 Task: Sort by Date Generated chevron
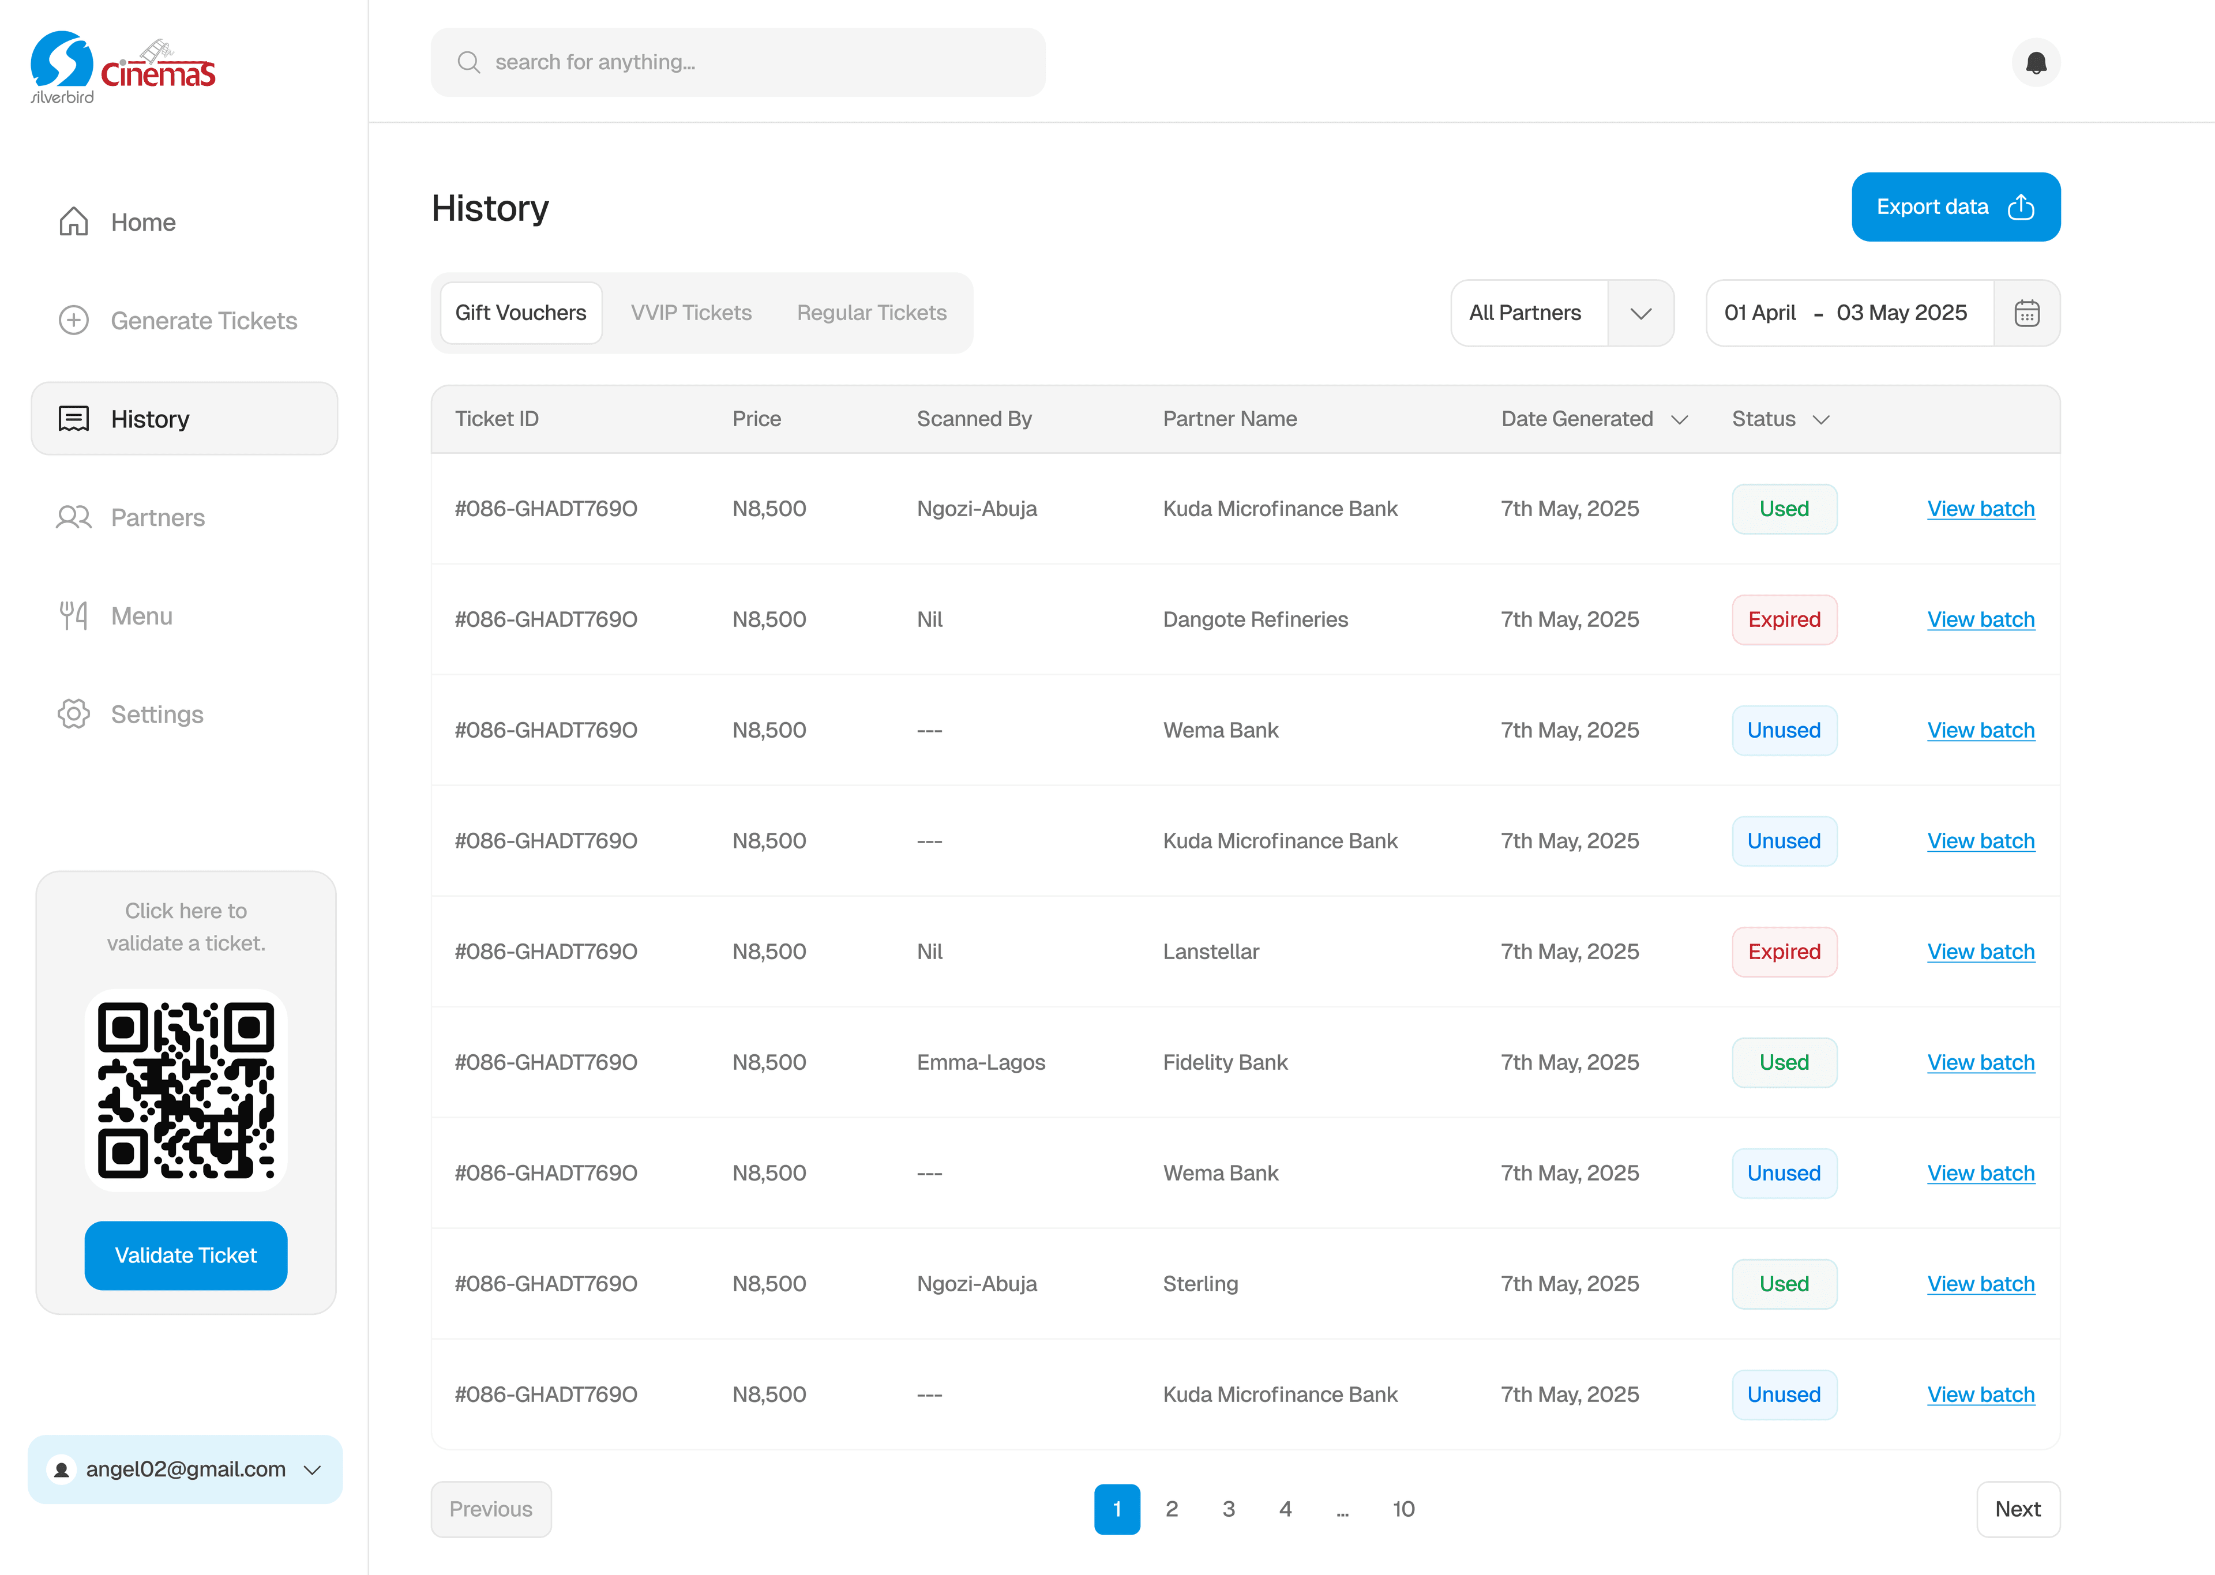tap(1680, 419)
